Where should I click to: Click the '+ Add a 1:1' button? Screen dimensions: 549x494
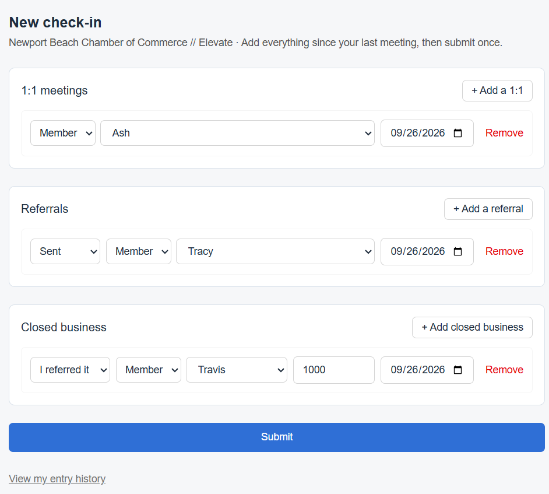click(x=497, y=91)
